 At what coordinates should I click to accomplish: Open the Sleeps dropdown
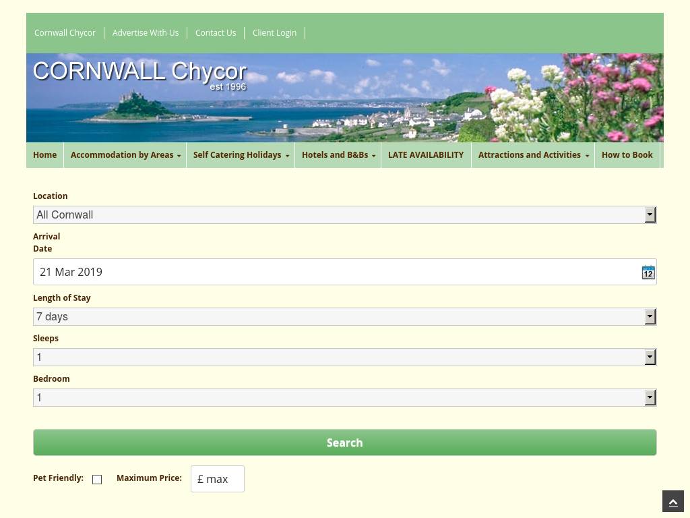pos(344,357)
